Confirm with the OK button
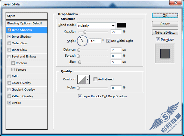The width and height of the screenshot is (184, 136). (x=165, y=15)
